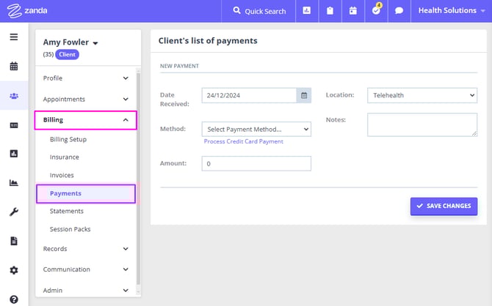
Task: Click into the Amount input field
Action: [256, 164]
